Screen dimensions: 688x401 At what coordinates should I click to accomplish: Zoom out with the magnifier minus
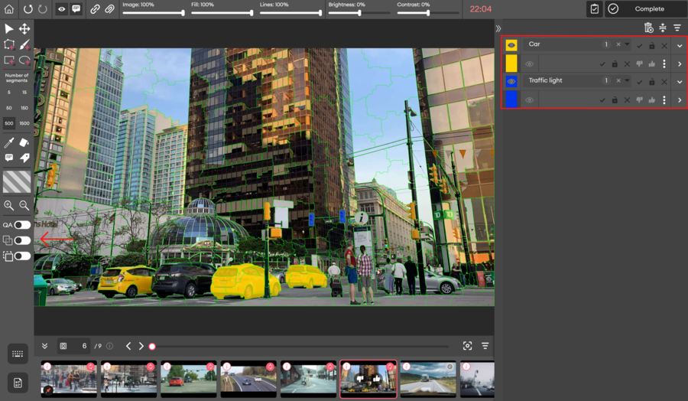coord(24,205)
